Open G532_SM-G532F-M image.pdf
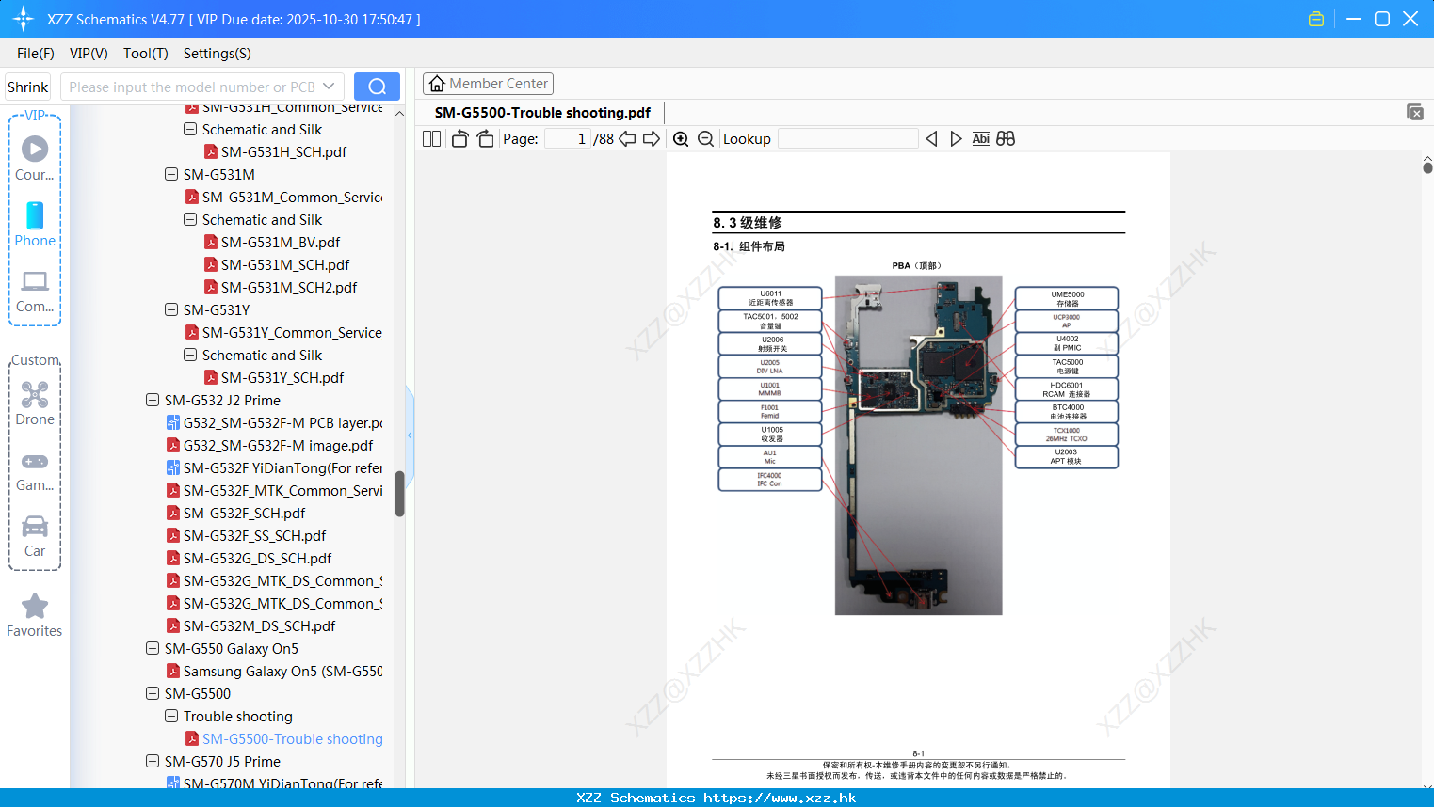 278,445
